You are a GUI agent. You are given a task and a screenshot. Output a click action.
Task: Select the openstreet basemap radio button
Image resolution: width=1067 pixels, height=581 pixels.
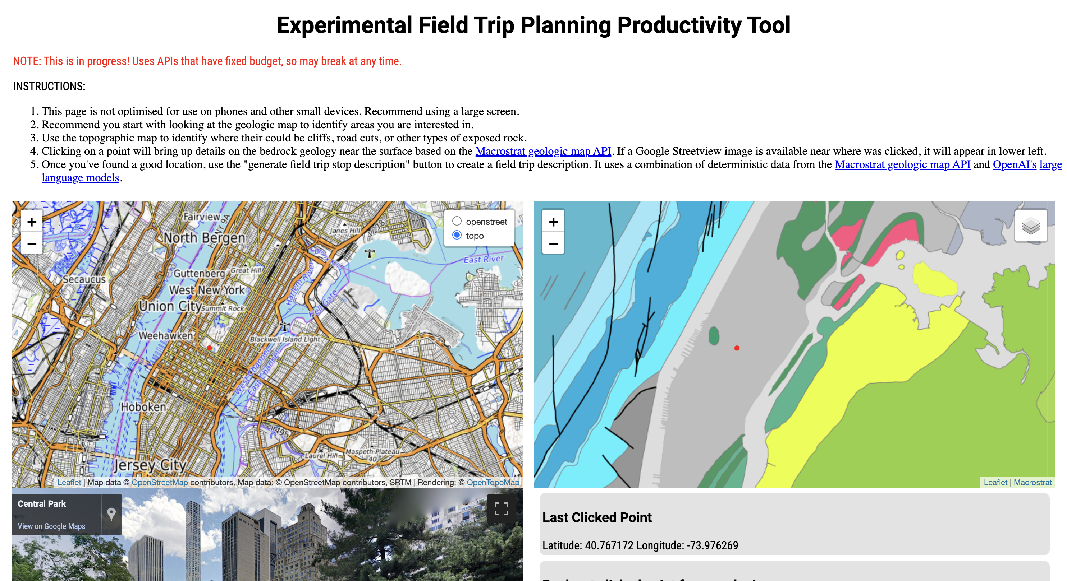click(x=457, y=222)
